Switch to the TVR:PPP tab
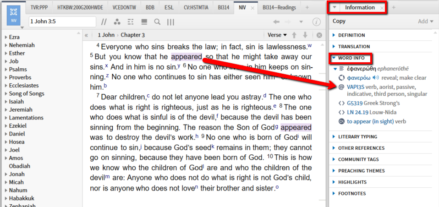This screenshot has height=207, width=439. point(39,7)
